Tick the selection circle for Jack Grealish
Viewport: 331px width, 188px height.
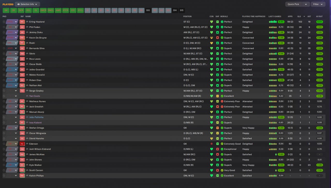[4, 107]
